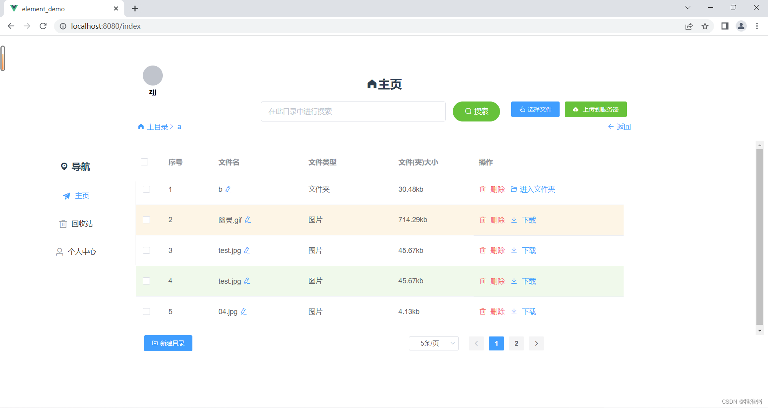Switch to the element_demo browser tab
This screenshot has width=768, height=408.
point(64,9)
